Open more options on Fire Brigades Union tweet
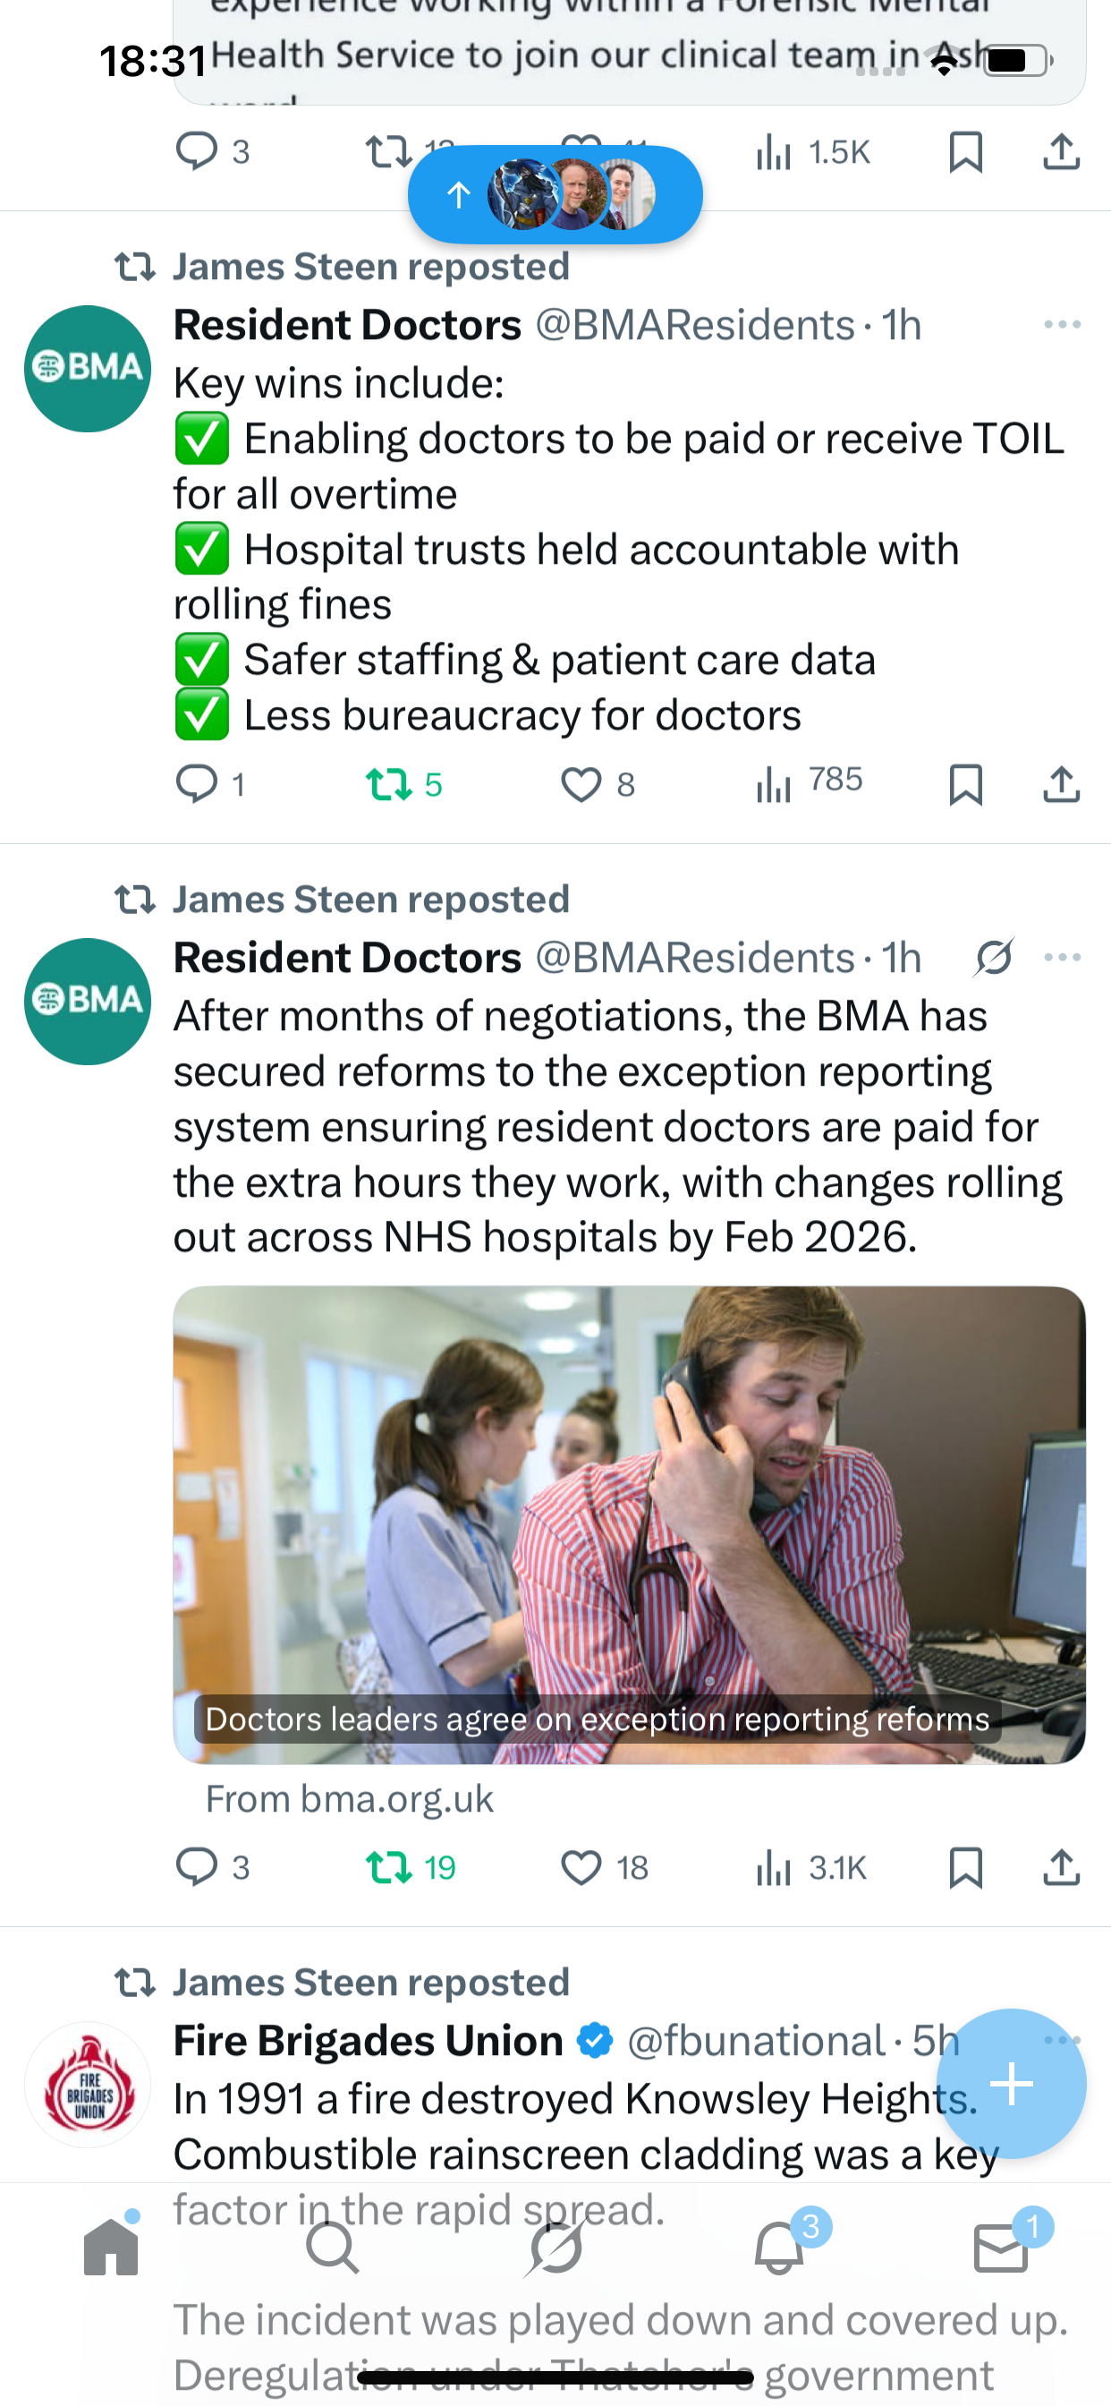Screen dimensions: 1111x2406 click(1063, 2040)
